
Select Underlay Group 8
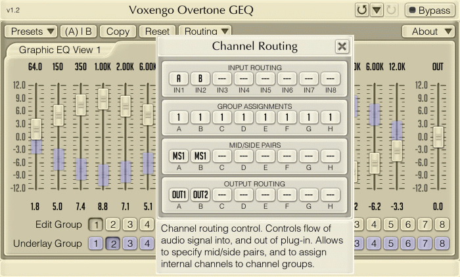[x=442, y=244]
